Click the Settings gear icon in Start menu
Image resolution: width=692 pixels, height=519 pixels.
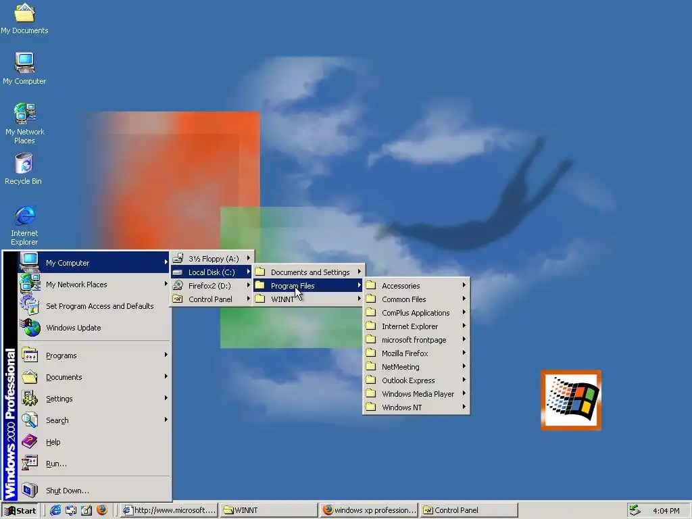click(x=30, y=399)
